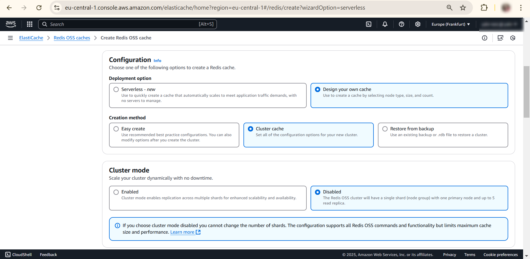The width and height of the screenshot is (530, 259).
Task: Open the AWS support help icon
Action: 401,24
